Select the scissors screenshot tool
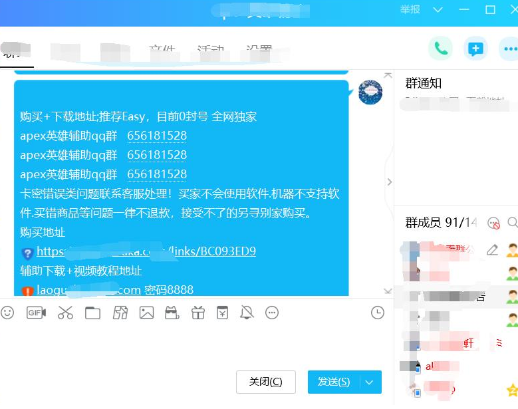This screenshot has width=518, height=409. 65,313
